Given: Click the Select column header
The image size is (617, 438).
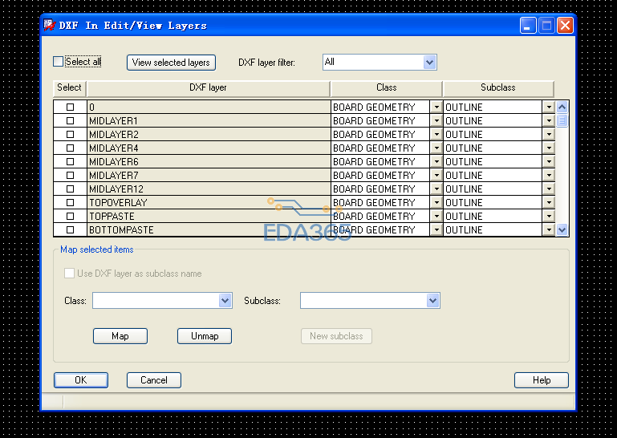Looking at the screenshot, I should pos(69,87).
